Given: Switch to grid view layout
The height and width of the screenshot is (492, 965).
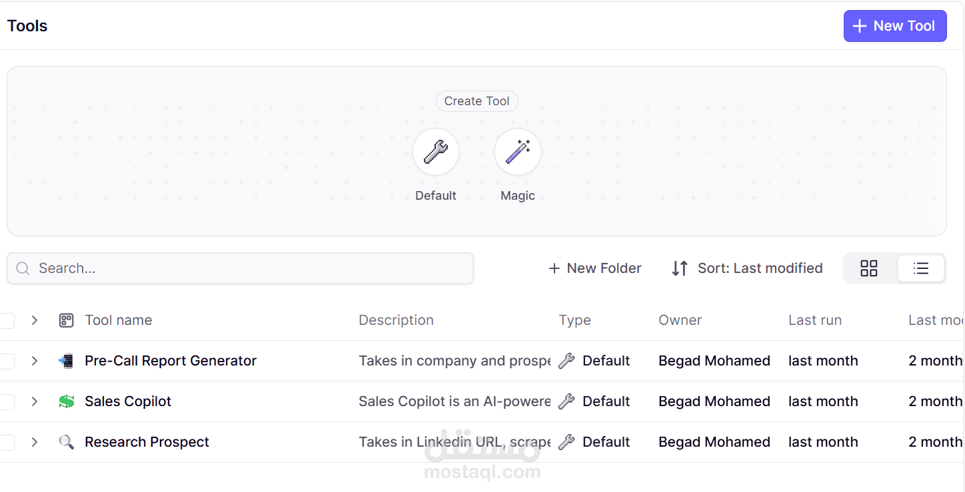Looking at the screenshot, I should [x=868, y=268].
